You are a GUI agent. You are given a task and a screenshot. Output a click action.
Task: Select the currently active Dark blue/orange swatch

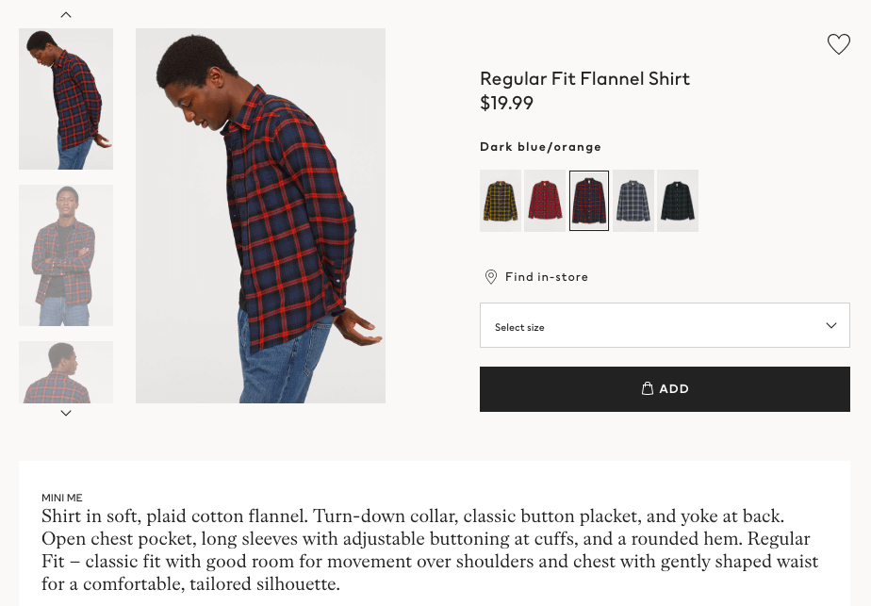pyautogui.click(x=589, y=200)
